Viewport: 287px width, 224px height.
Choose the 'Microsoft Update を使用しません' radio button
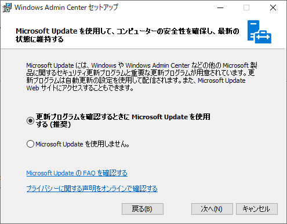(30, 144)
